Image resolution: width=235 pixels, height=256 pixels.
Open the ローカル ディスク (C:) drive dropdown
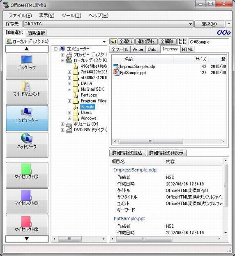104,42
